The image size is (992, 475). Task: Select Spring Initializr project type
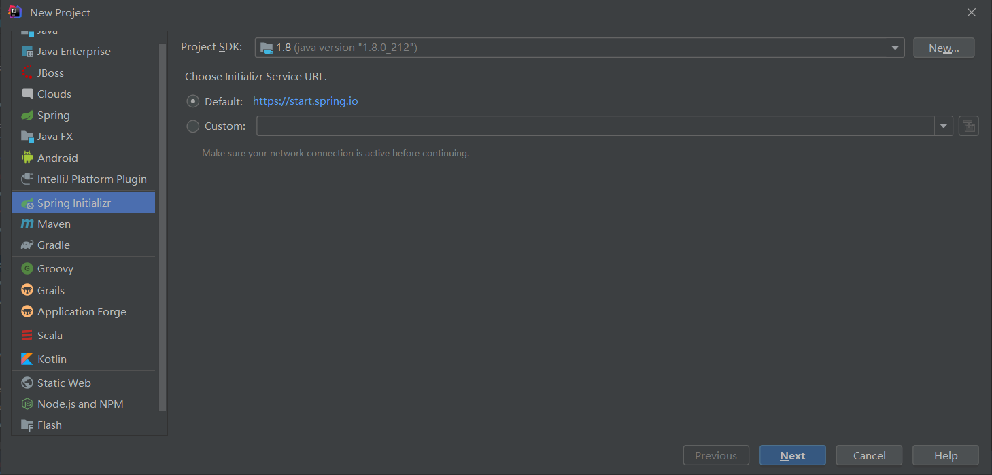pos(83,203)
